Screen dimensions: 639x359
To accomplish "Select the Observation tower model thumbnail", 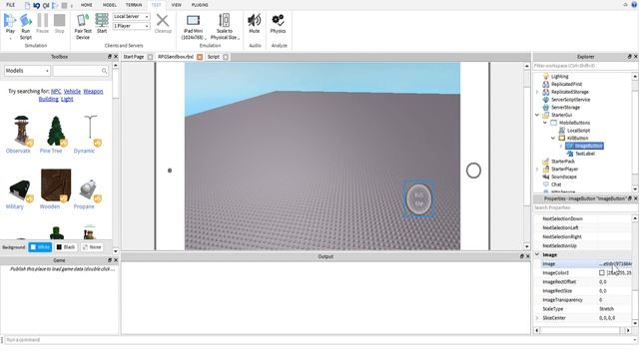I will click(21, 131).
